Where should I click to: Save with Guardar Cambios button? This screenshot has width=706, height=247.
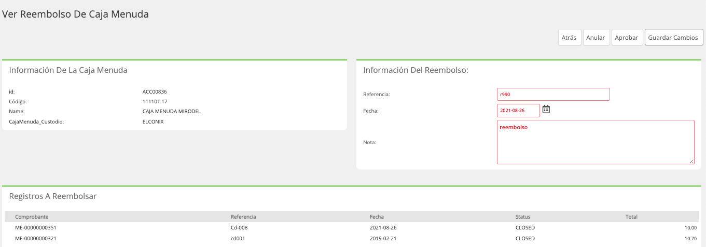673,37
